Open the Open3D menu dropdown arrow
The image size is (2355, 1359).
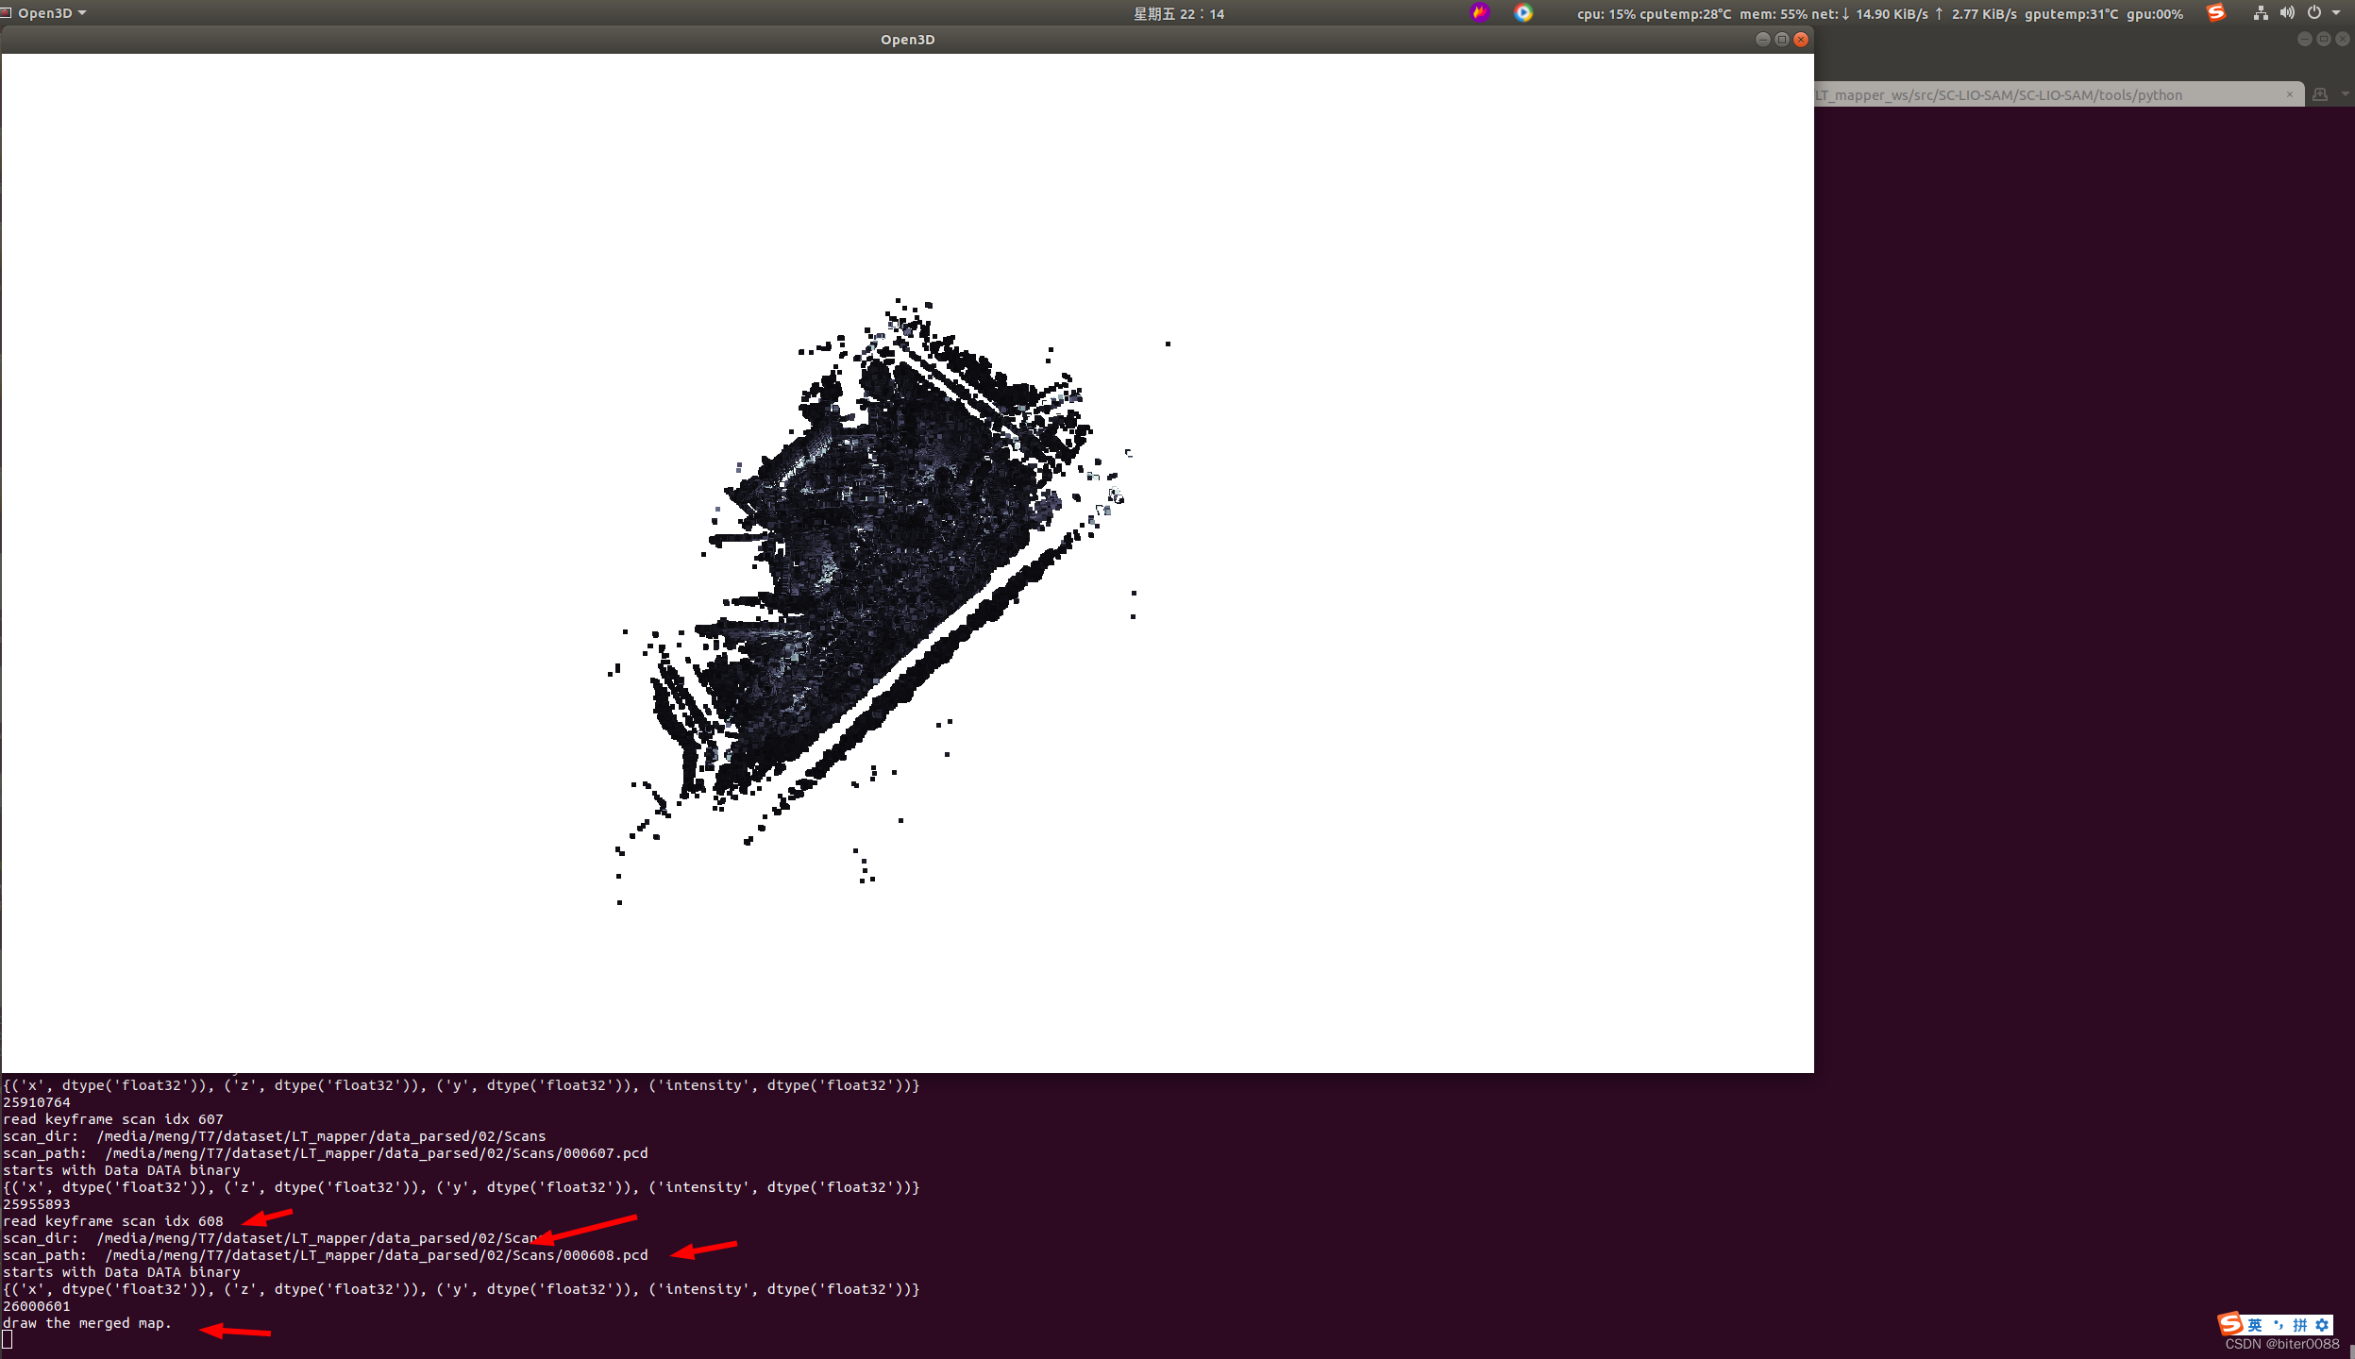point(83,12)
